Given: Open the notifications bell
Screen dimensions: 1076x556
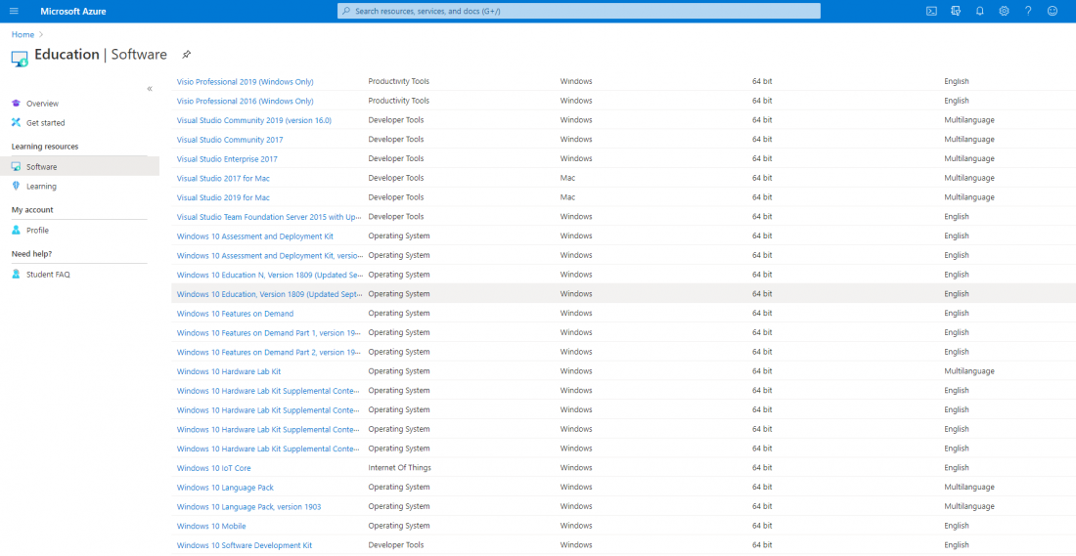Looking at the screenshot, I should 980,11.
